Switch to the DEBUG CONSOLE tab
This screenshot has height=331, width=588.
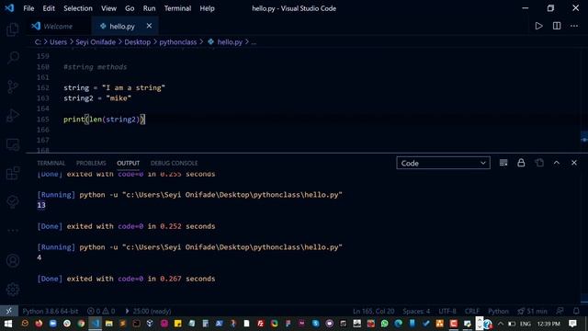174,164
